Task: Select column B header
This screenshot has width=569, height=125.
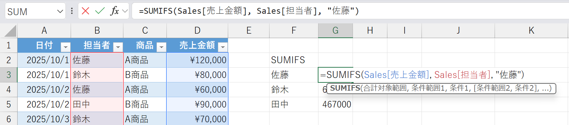Action: [97, 31]
